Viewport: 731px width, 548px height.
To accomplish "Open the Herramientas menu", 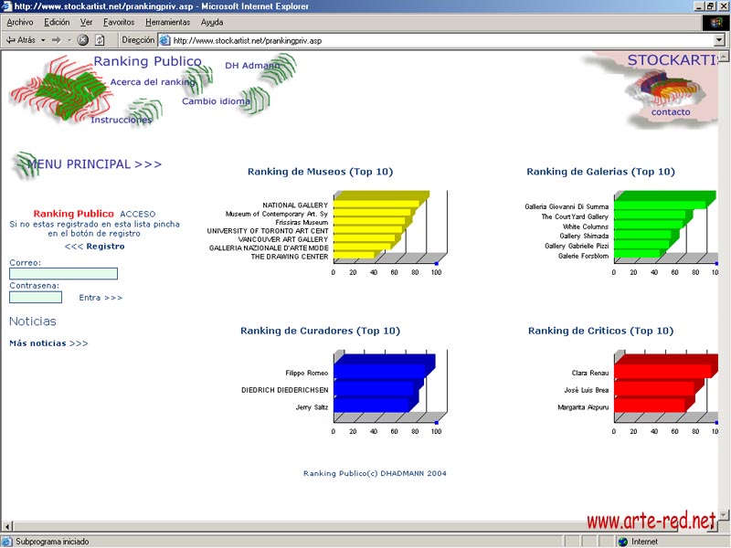I will (168, 22).
